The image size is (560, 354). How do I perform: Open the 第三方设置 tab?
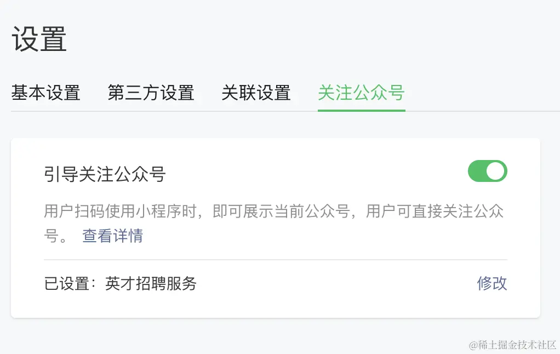click(151, 93)
